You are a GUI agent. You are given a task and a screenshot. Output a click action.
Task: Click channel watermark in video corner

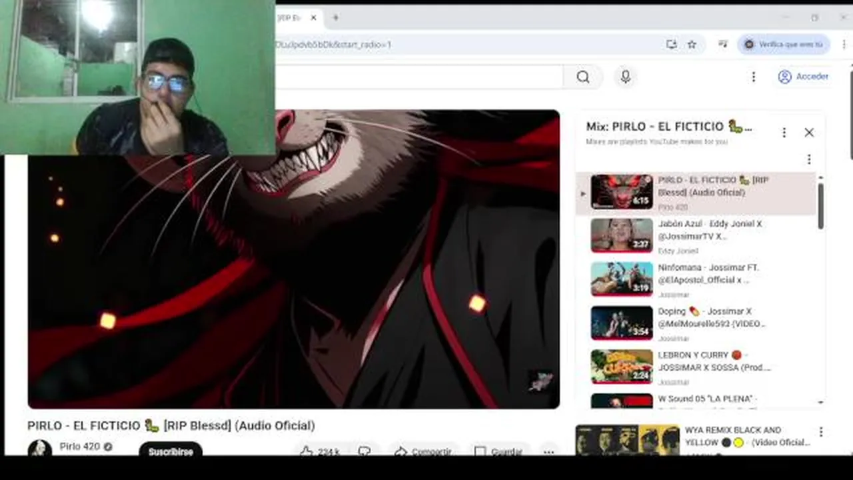point(540,382)
